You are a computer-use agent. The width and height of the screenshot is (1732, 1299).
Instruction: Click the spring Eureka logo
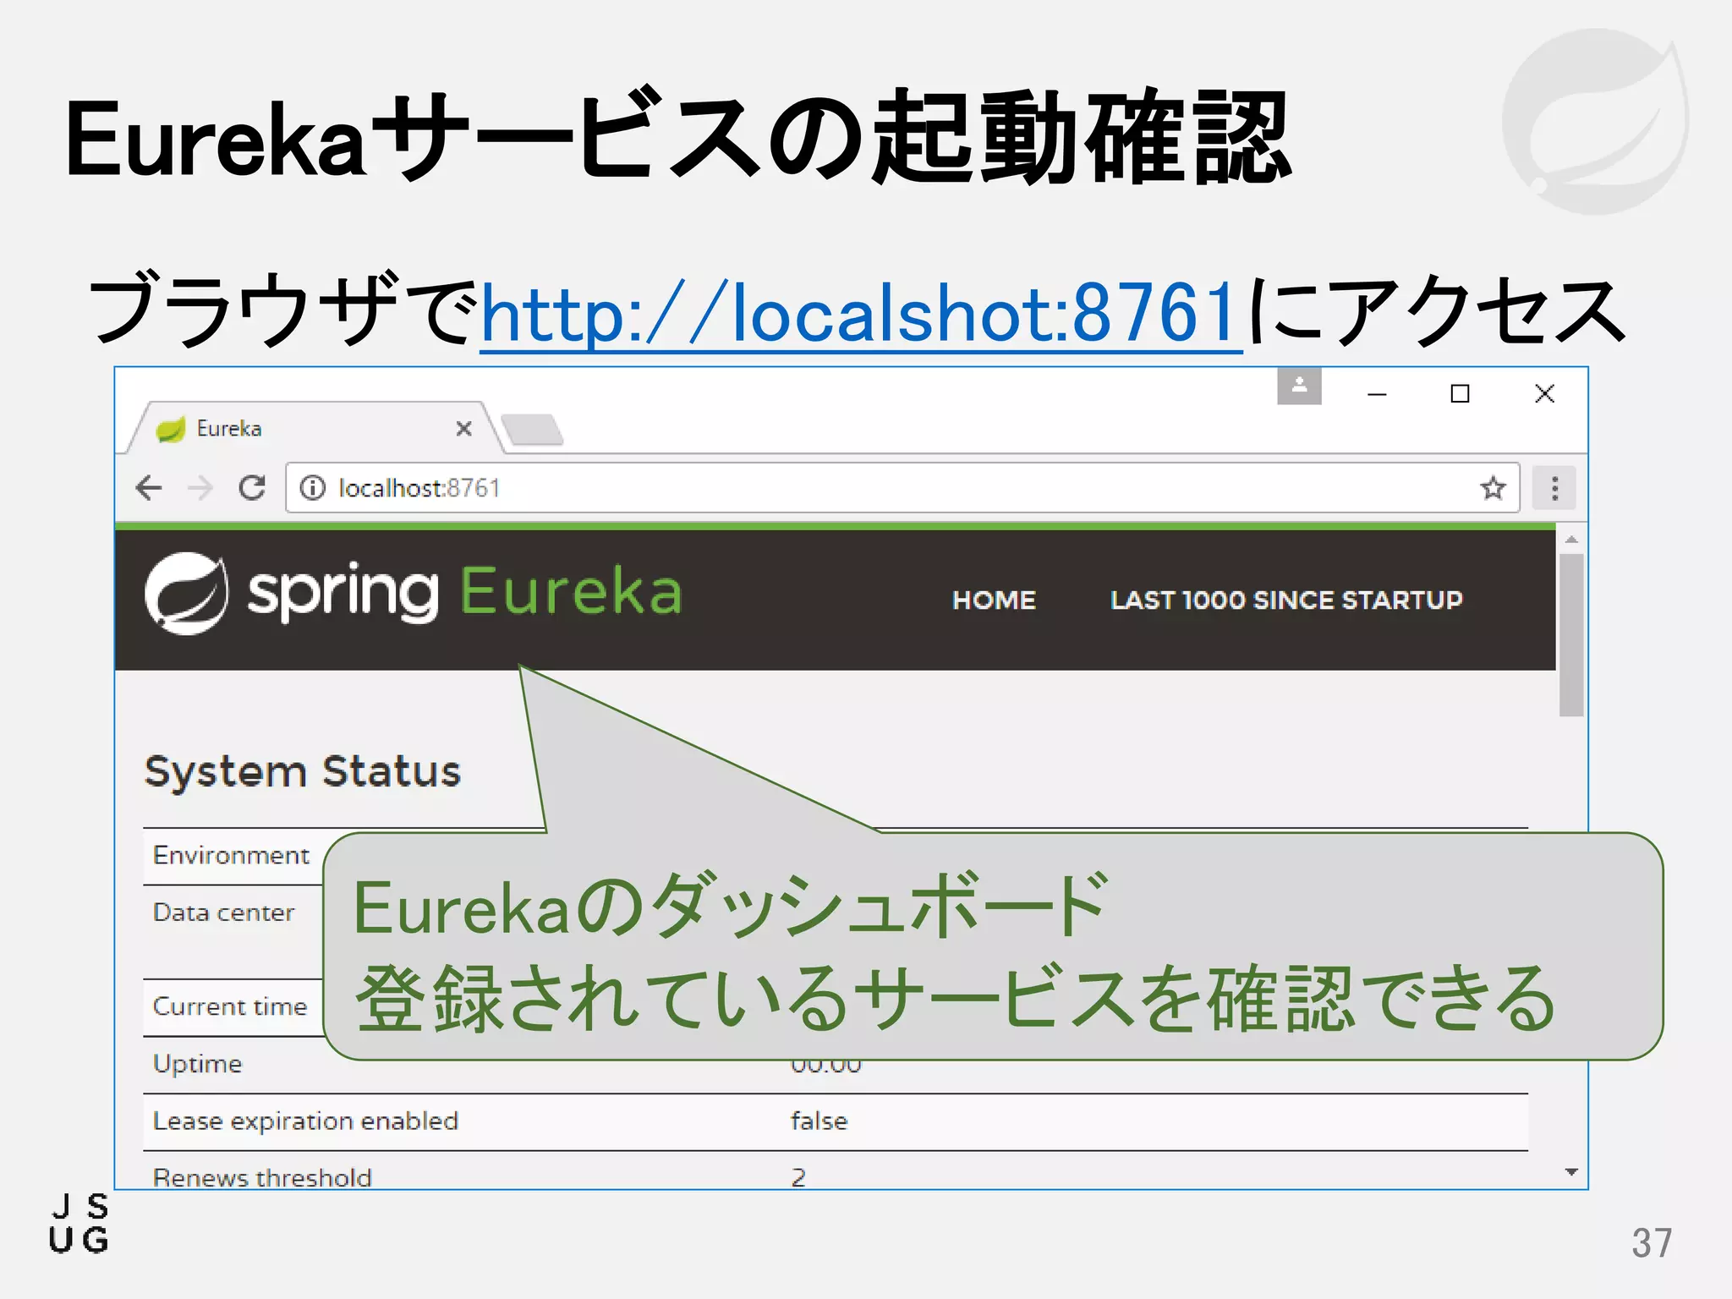click(414, 593)
